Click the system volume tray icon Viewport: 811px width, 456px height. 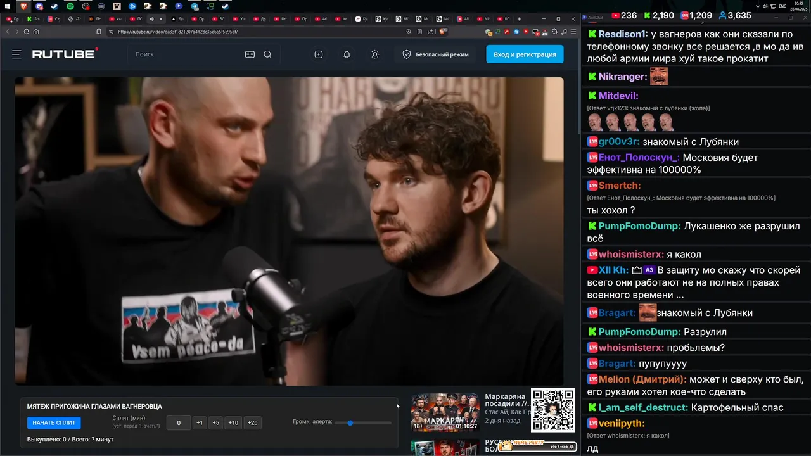tap(765, 6)
